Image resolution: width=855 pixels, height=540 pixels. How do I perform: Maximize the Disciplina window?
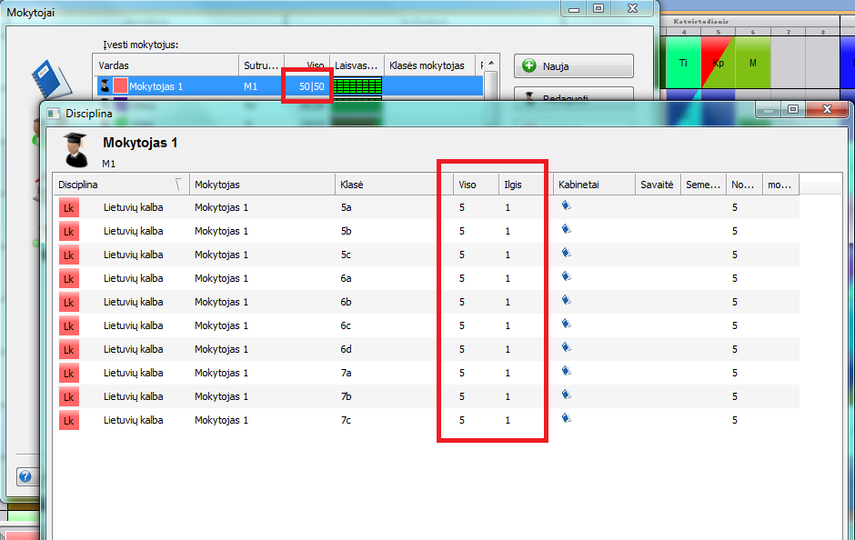point(792,110)
